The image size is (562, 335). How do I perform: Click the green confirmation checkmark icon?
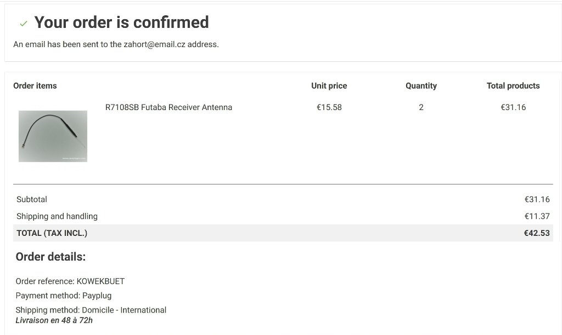pyautogui.click(x=24, y=24)
